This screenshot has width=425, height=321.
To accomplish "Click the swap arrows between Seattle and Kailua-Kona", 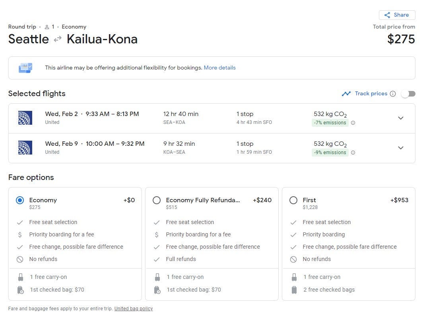I will [58, 39].
